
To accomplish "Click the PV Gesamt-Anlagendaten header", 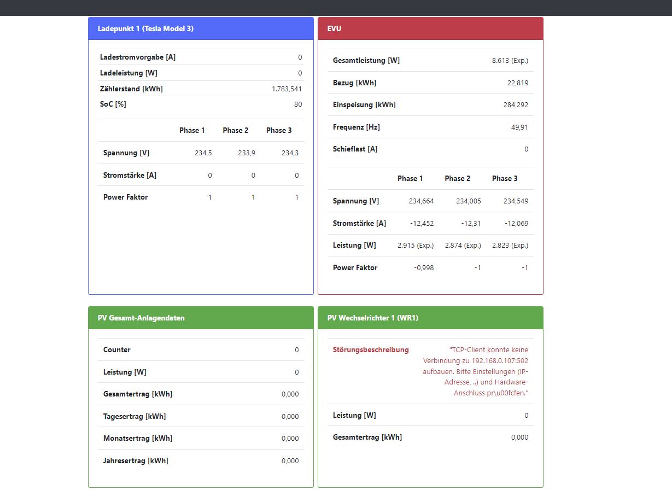I will click(201, 318).
